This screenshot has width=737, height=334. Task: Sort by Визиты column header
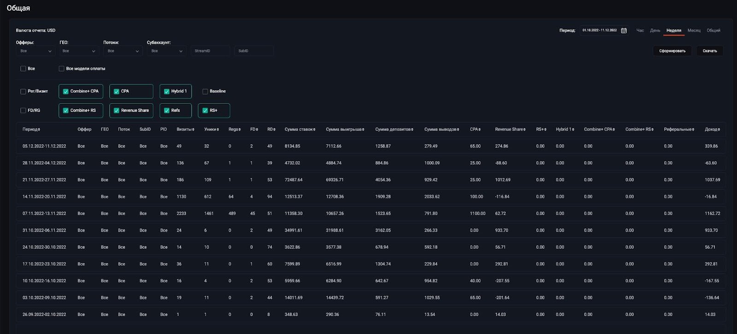coord(185,129)
